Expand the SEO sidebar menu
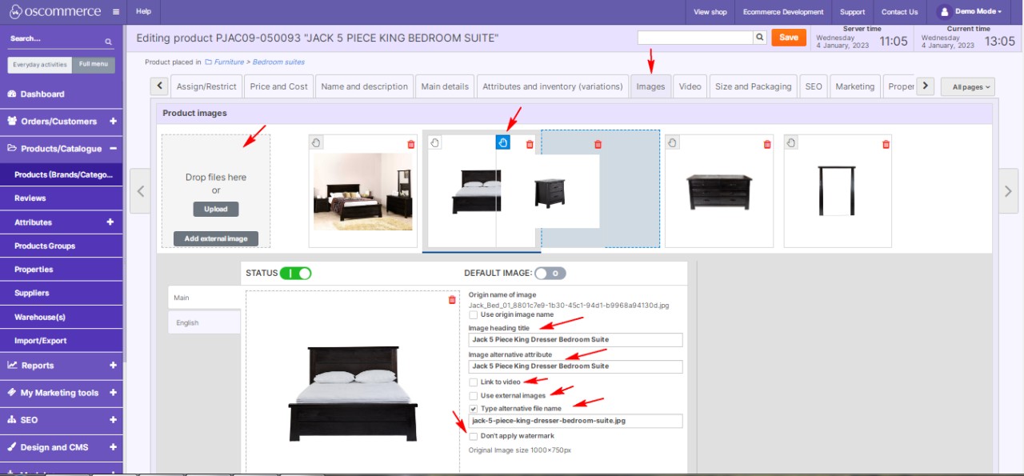The height and width of the screenshot is (476, 1024). [x=113, y=420]
